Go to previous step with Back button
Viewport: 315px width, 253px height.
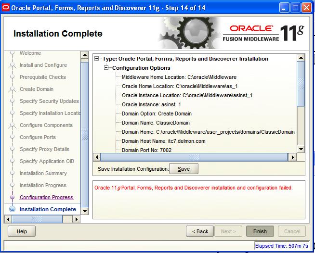tap(200, 231)
